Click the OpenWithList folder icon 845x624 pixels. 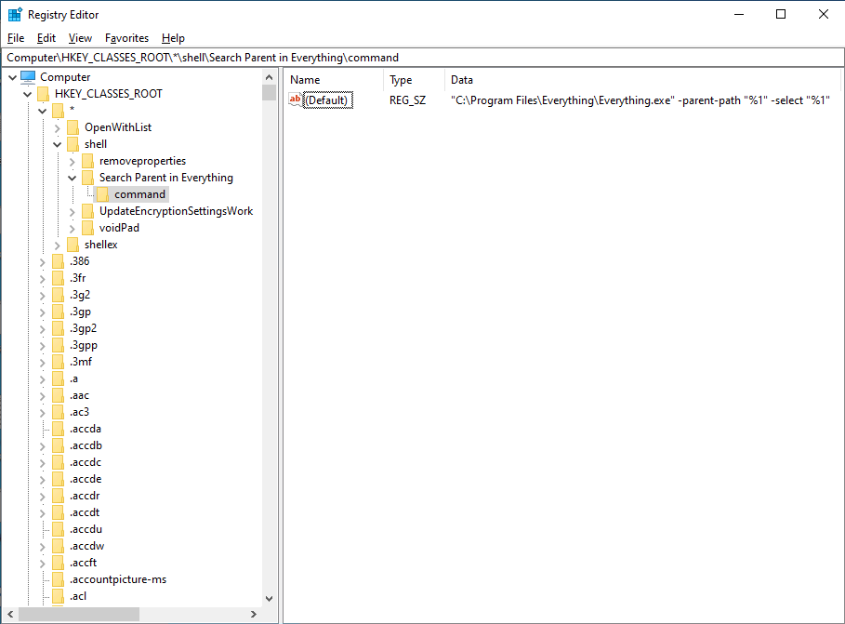tap(72, 126)
